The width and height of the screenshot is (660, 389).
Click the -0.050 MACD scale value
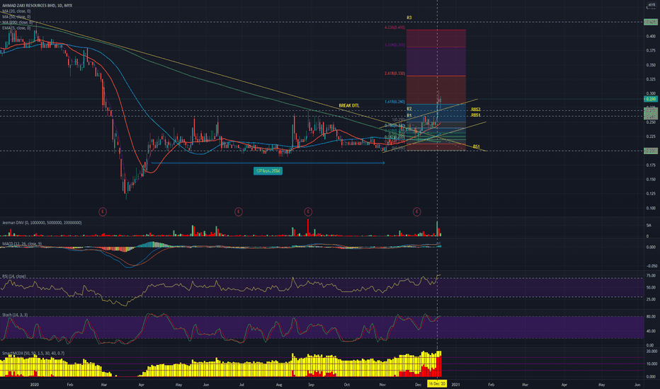(x=651, y=266)
